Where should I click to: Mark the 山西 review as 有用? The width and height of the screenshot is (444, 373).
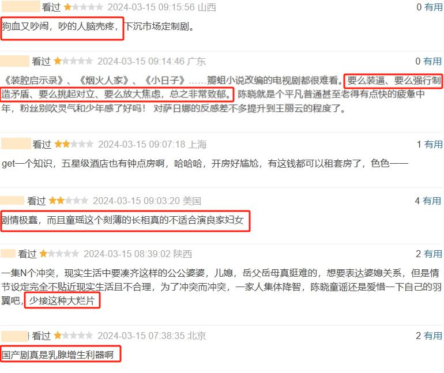[433, 7]
